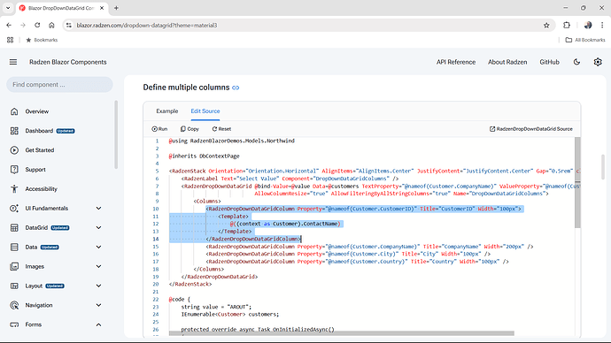Reset the source code editor
The image size is (611, 343).
coord(221,129)
